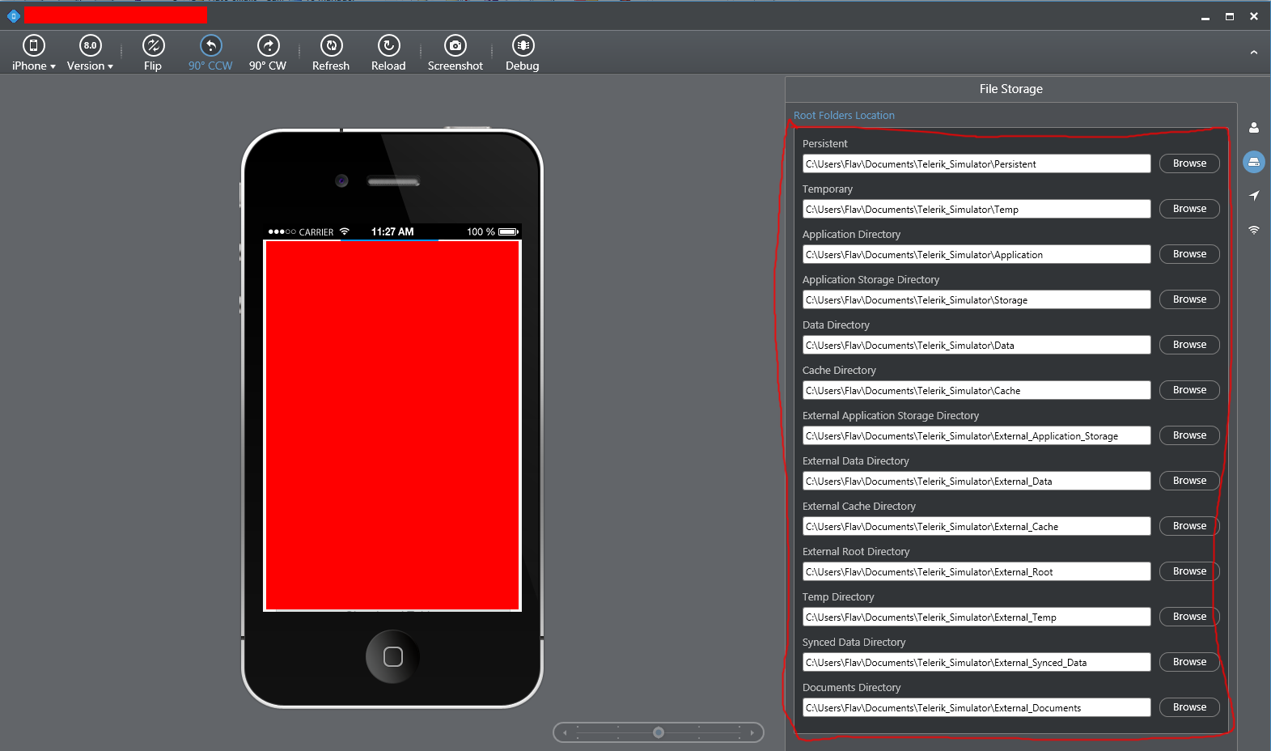Click the app logo in title bar
This screenshot has width=1271, height=751.
click(13, 15)
